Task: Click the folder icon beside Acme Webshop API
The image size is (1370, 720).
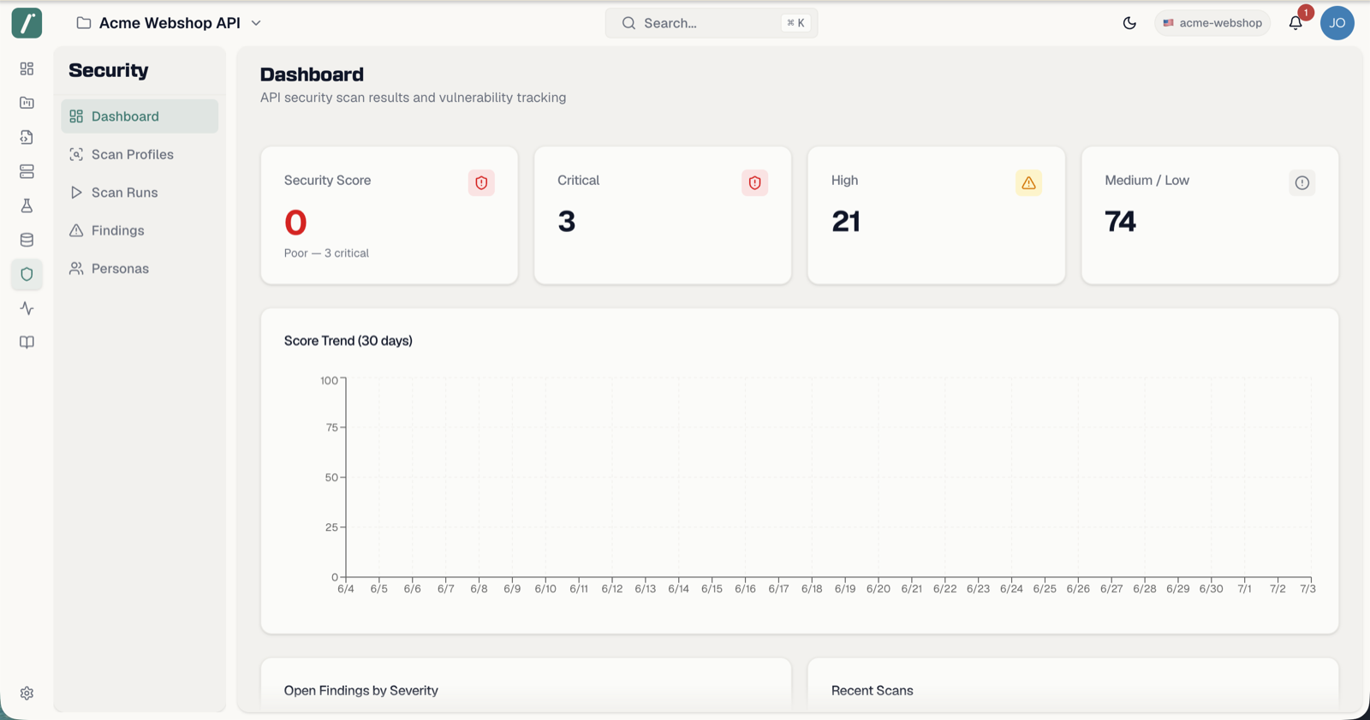Action: tap(84, 23)
